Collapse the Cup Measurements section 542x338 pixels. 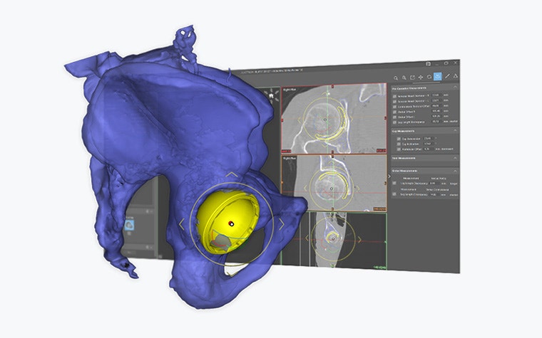[x=455, y=130]
